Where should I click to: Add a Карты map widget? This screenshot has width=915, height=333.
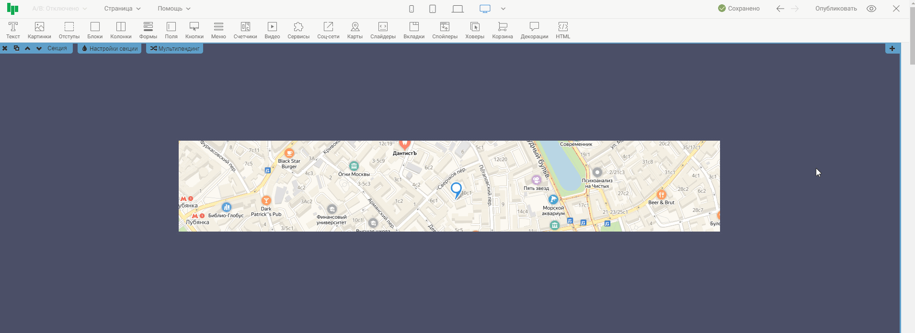[x=355, y=30]
